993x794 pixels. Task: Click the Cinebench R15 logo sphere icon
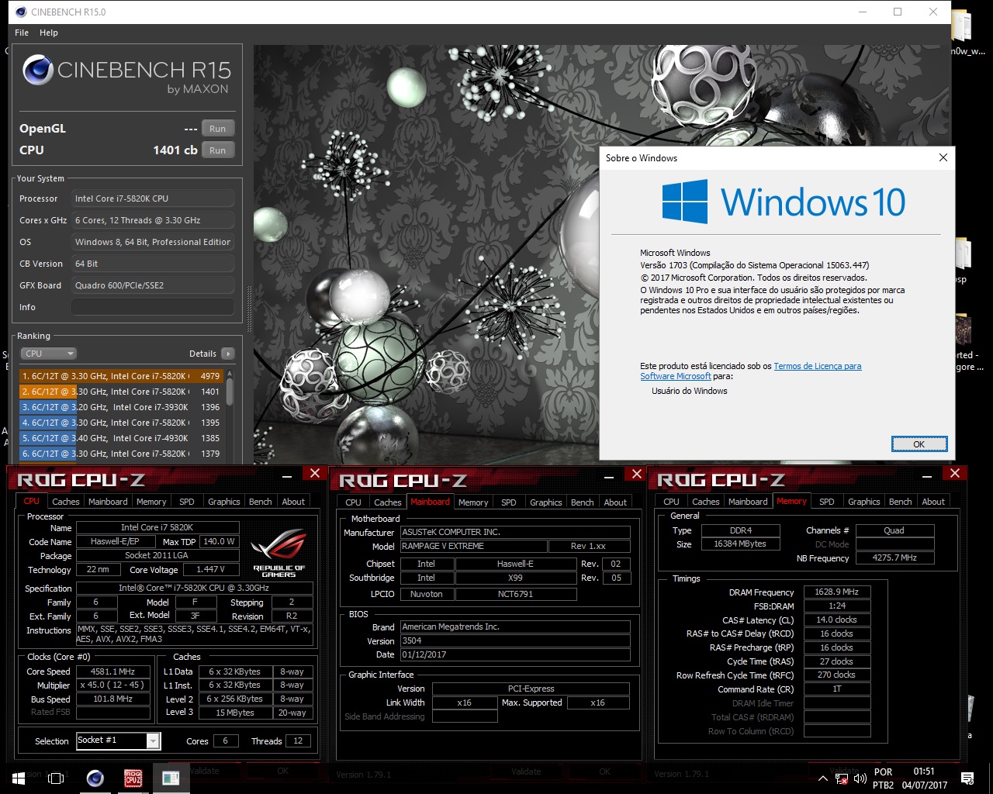[38, 70]
